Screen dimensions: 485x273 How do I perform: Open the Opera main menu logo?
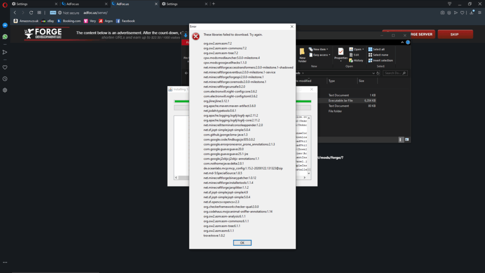click(5, 4)
